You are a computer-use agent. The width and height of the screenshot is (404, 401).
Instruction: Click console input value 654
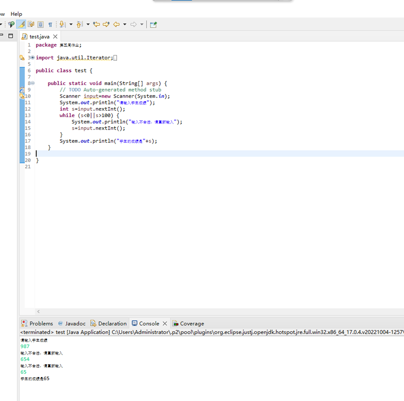[x=25, y=359]
